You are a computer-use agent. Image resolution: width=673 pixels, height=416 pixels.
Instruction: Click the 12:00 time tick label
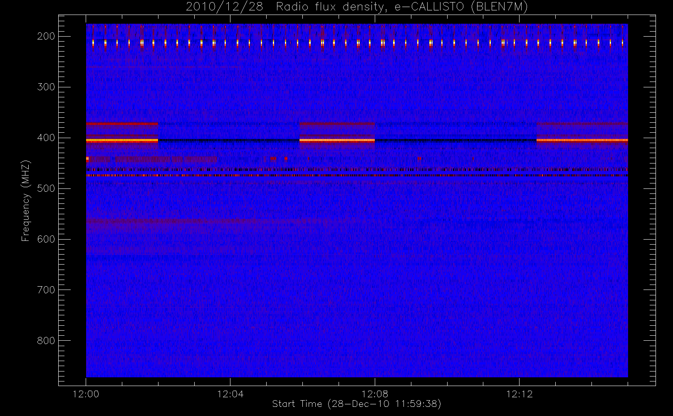(86, 394)
